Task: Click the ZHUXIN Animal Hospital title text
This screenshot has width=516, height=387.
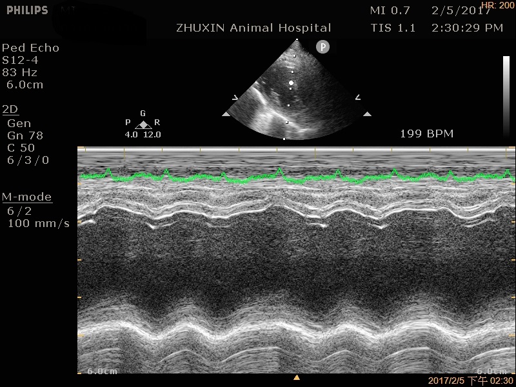Action: click(253, 28)
